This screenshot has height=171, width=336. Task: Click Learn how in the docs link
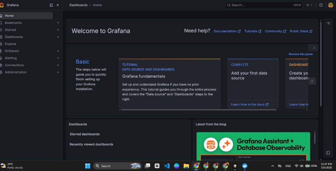pyautogui.click(x=250, y=104)
